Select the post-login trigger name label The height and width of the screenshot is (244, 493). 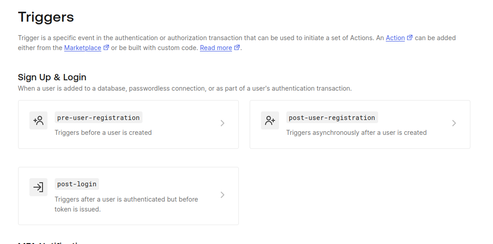tap(77, 184)
